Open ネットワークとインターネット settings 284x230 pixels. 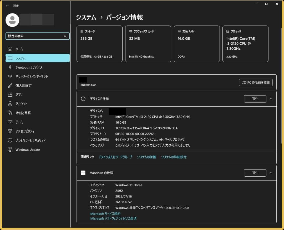coord(38,76)
